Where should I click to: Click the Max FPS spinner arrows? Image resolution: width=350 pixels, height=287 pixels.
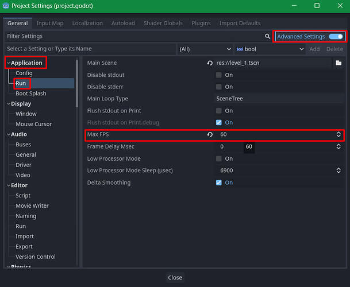point(339,134)
